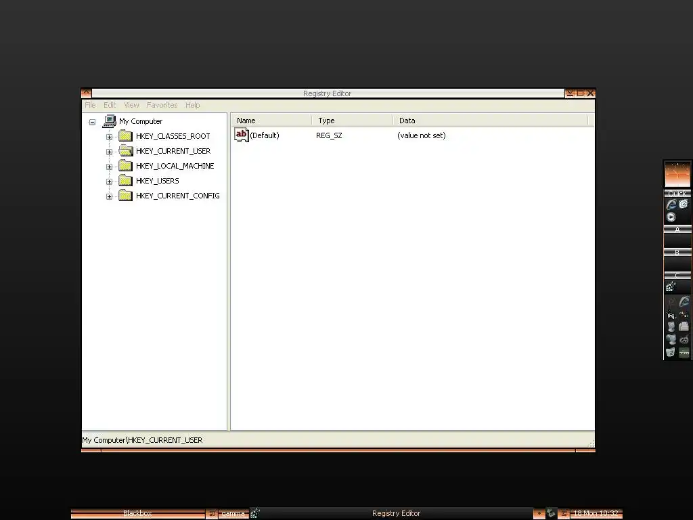This screenshot has width=693, height=520.
Task: Click the 18 Mon 10:32 taskbar clock
Action: coord(596,513)
